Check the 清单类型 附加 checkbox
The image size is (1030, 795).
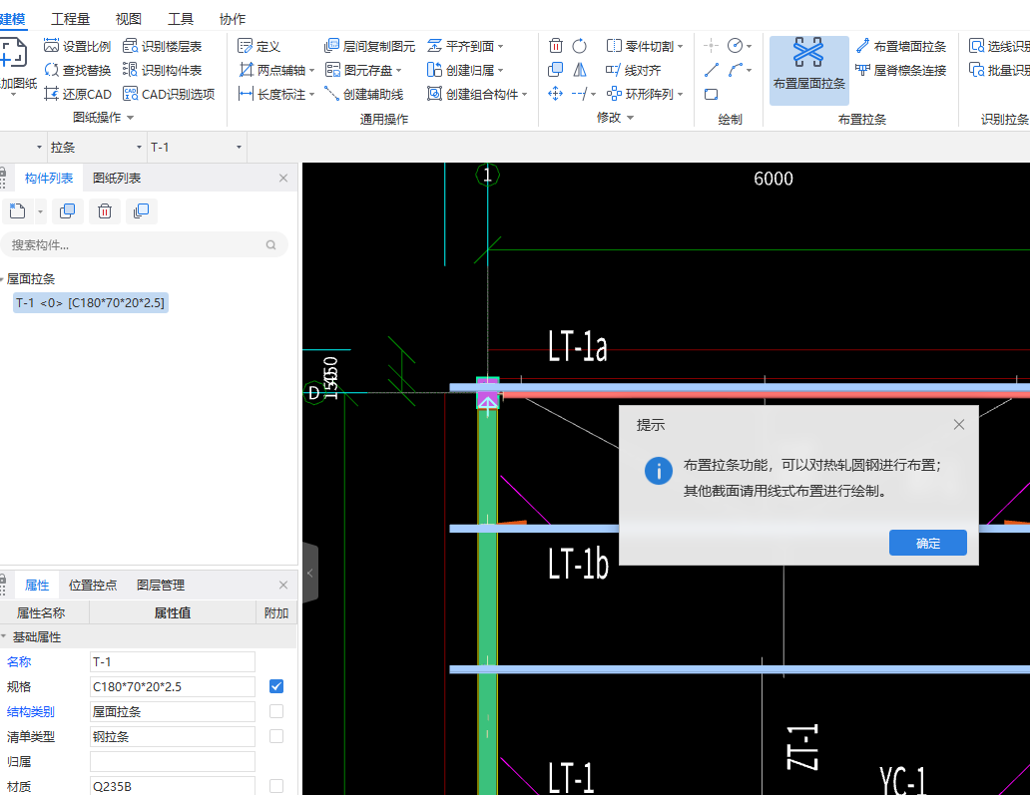click(276, 736)
